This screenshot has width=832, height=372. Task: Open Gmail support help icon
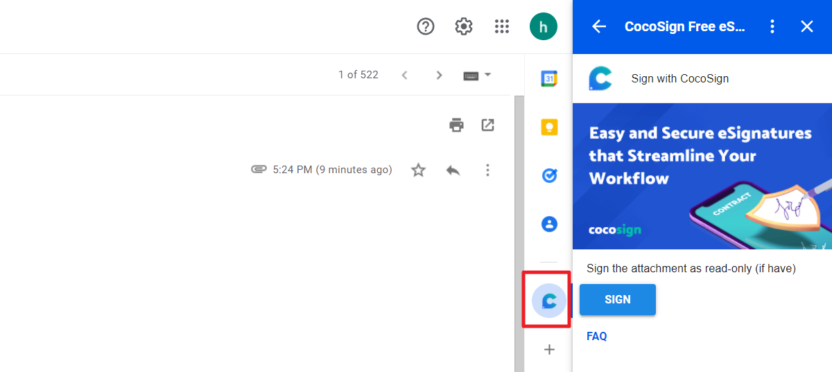tap(425, 26)
